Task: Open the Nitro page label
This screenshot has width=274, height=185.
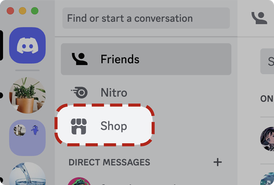Action: [114, 92]
